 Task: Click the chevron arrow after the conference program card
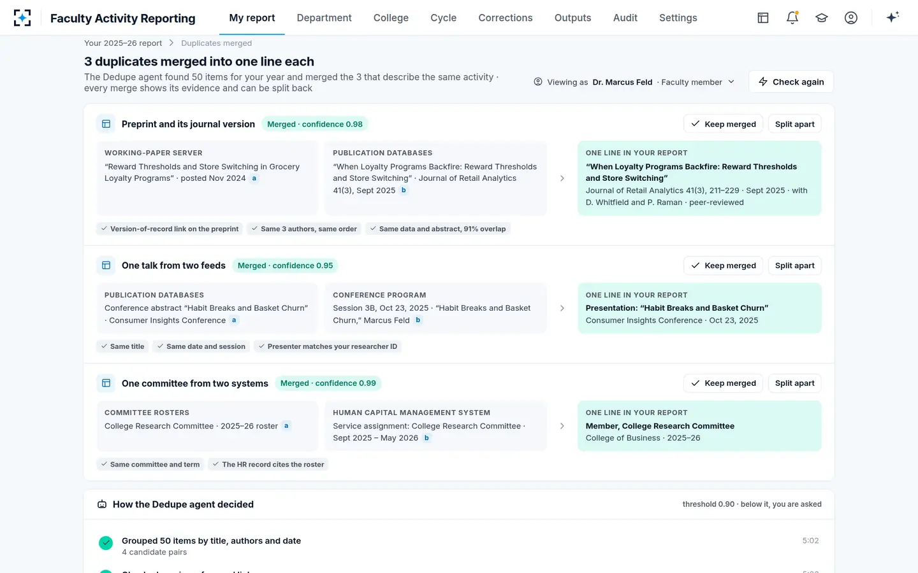562,308
